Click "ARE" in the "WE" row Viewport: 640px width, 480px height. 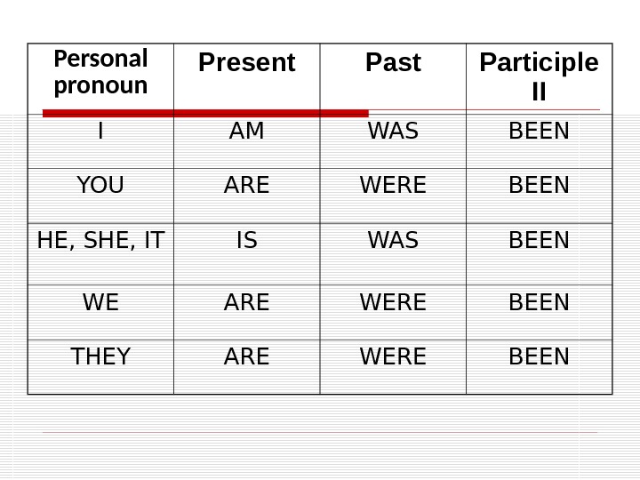[x=246, y=302]
